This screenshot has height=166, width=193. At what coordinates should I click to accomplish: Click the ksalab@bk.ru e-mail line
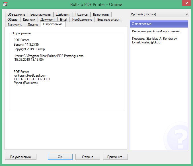pos(146,42)
